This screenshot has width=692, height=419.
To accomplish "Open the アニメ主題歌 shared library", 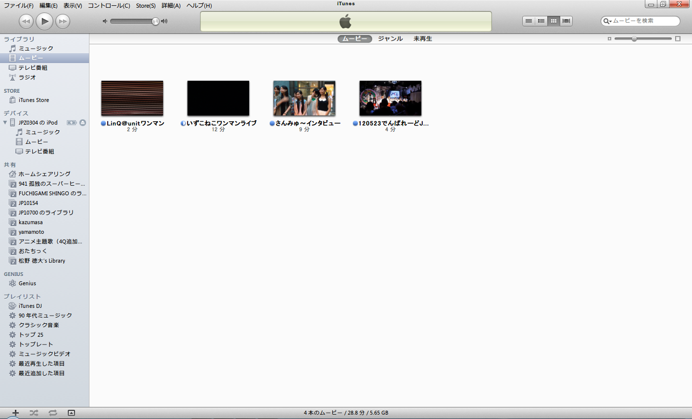I will pyautogui.click(x=44, y=241).
